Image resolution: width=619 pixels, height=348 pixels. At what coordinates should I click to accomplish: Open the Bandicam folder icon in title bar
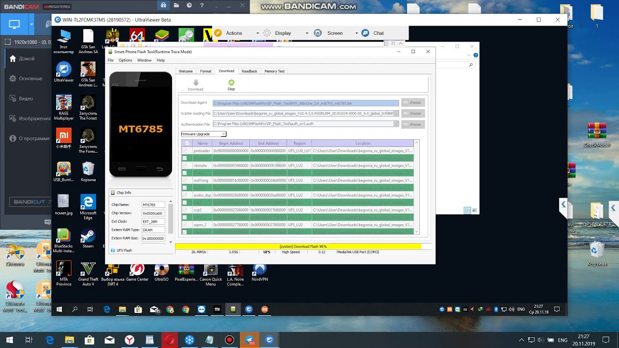click(177, 5)
